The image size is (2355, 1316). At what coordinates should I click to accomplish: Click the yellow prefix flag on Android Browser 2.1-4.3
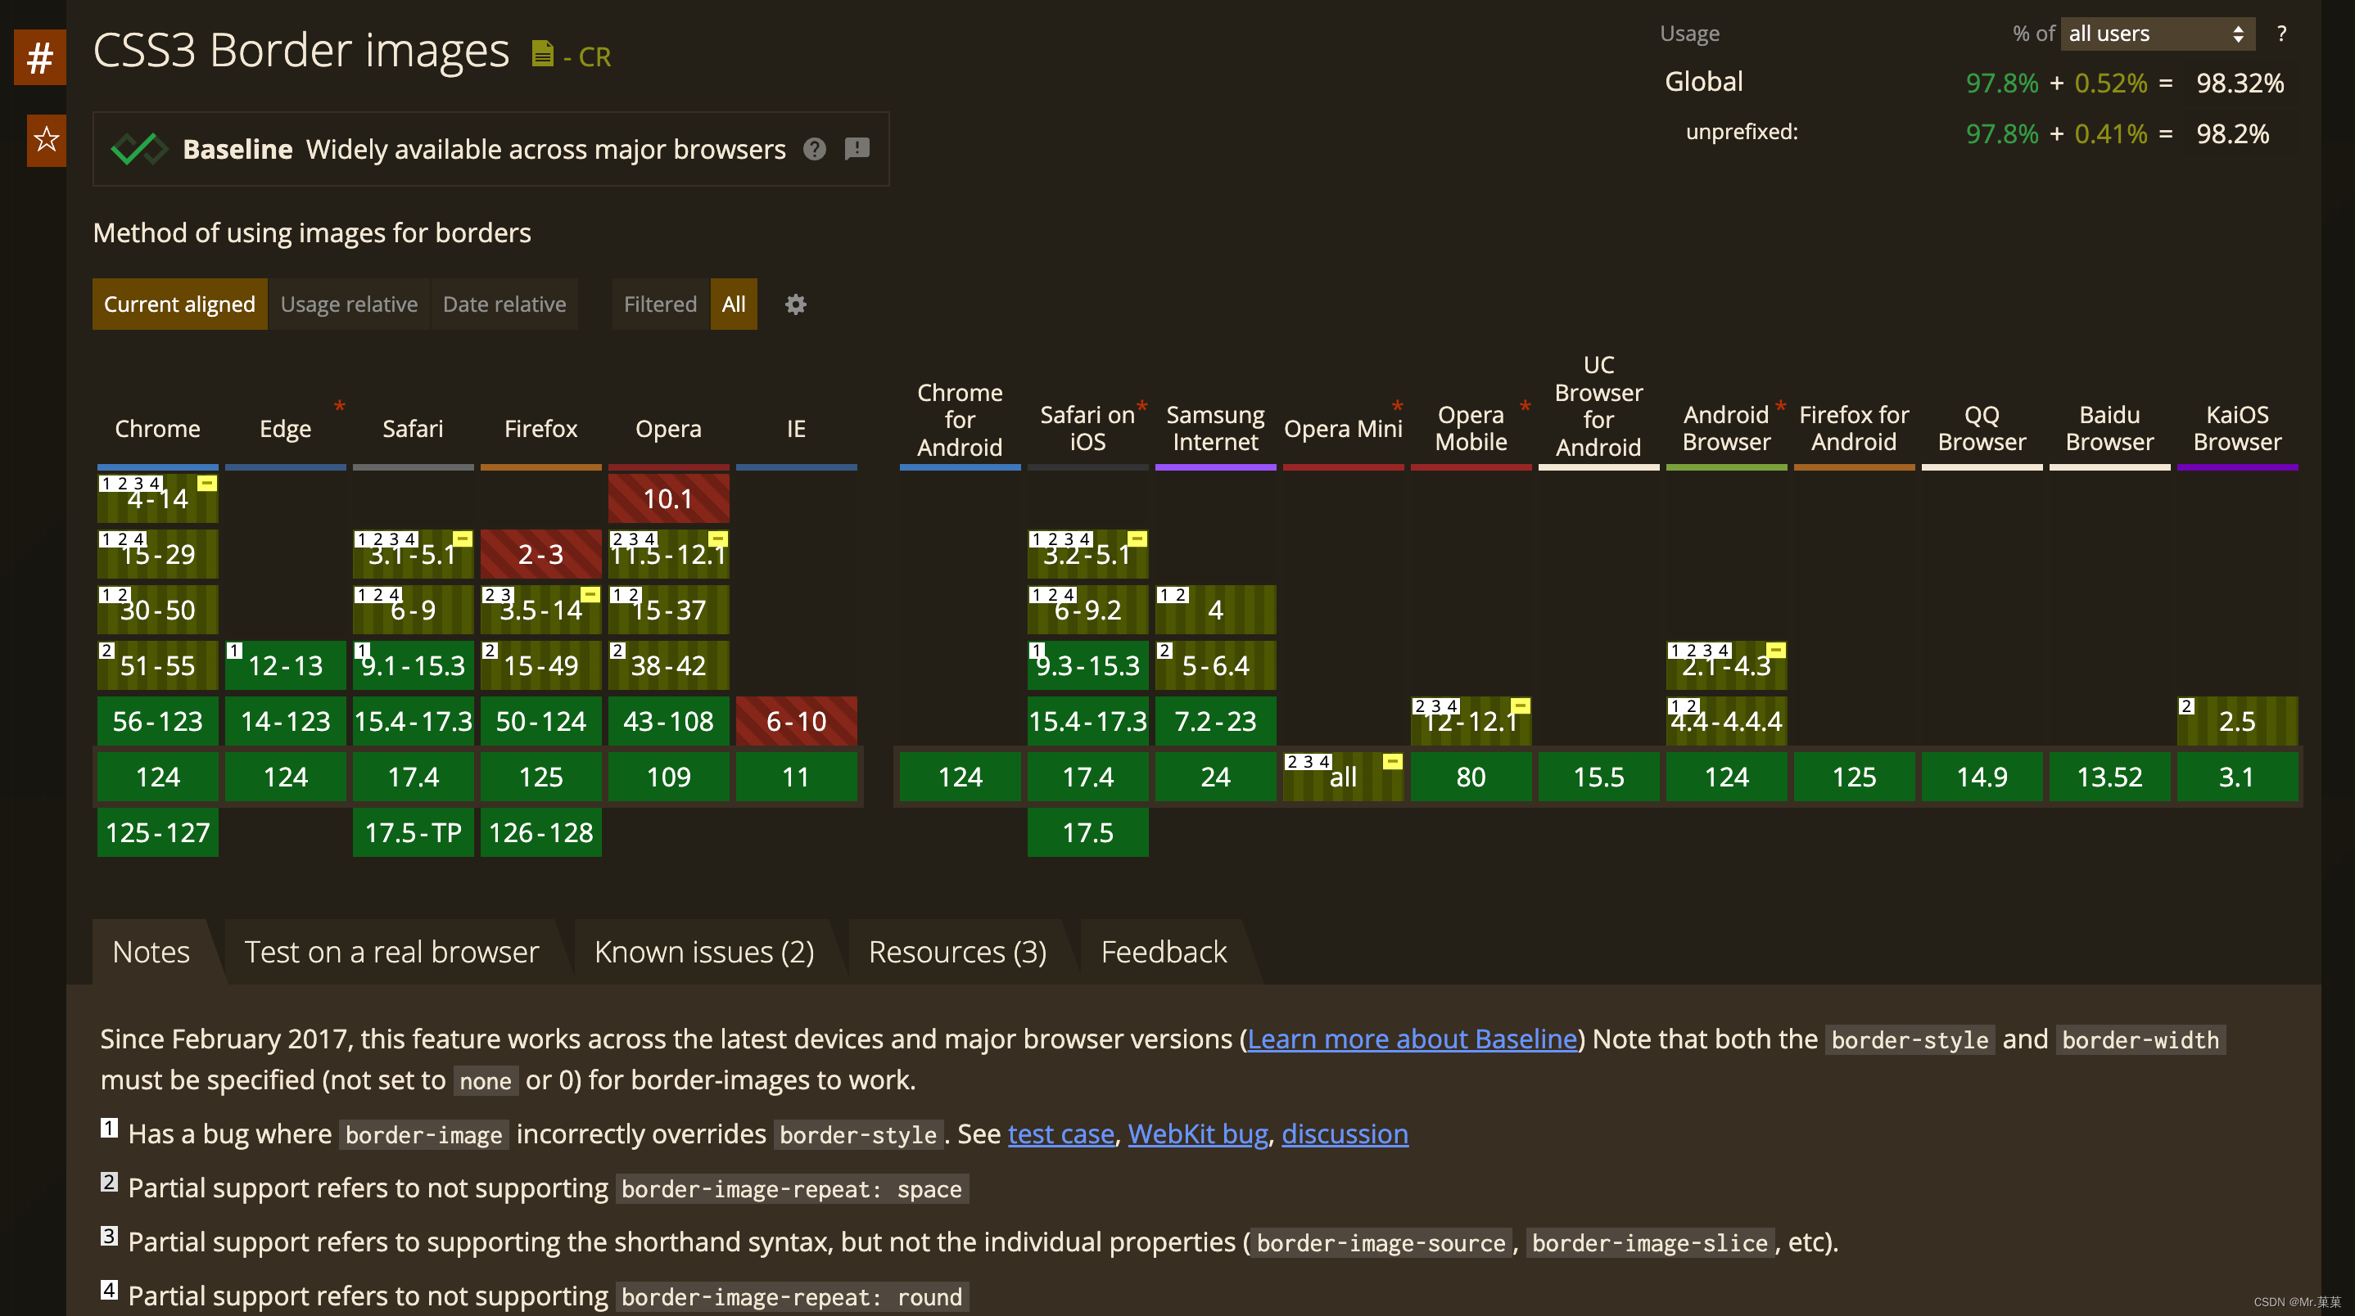(x=1775, y=650)
